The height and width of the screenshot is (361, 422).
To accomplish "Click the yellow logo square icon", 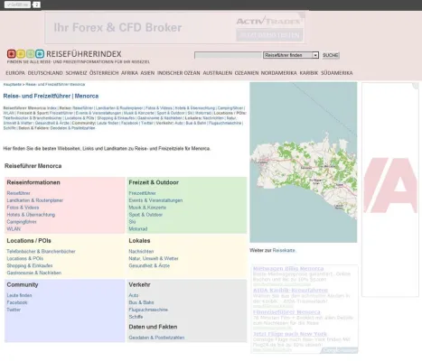I will point(21,54).
